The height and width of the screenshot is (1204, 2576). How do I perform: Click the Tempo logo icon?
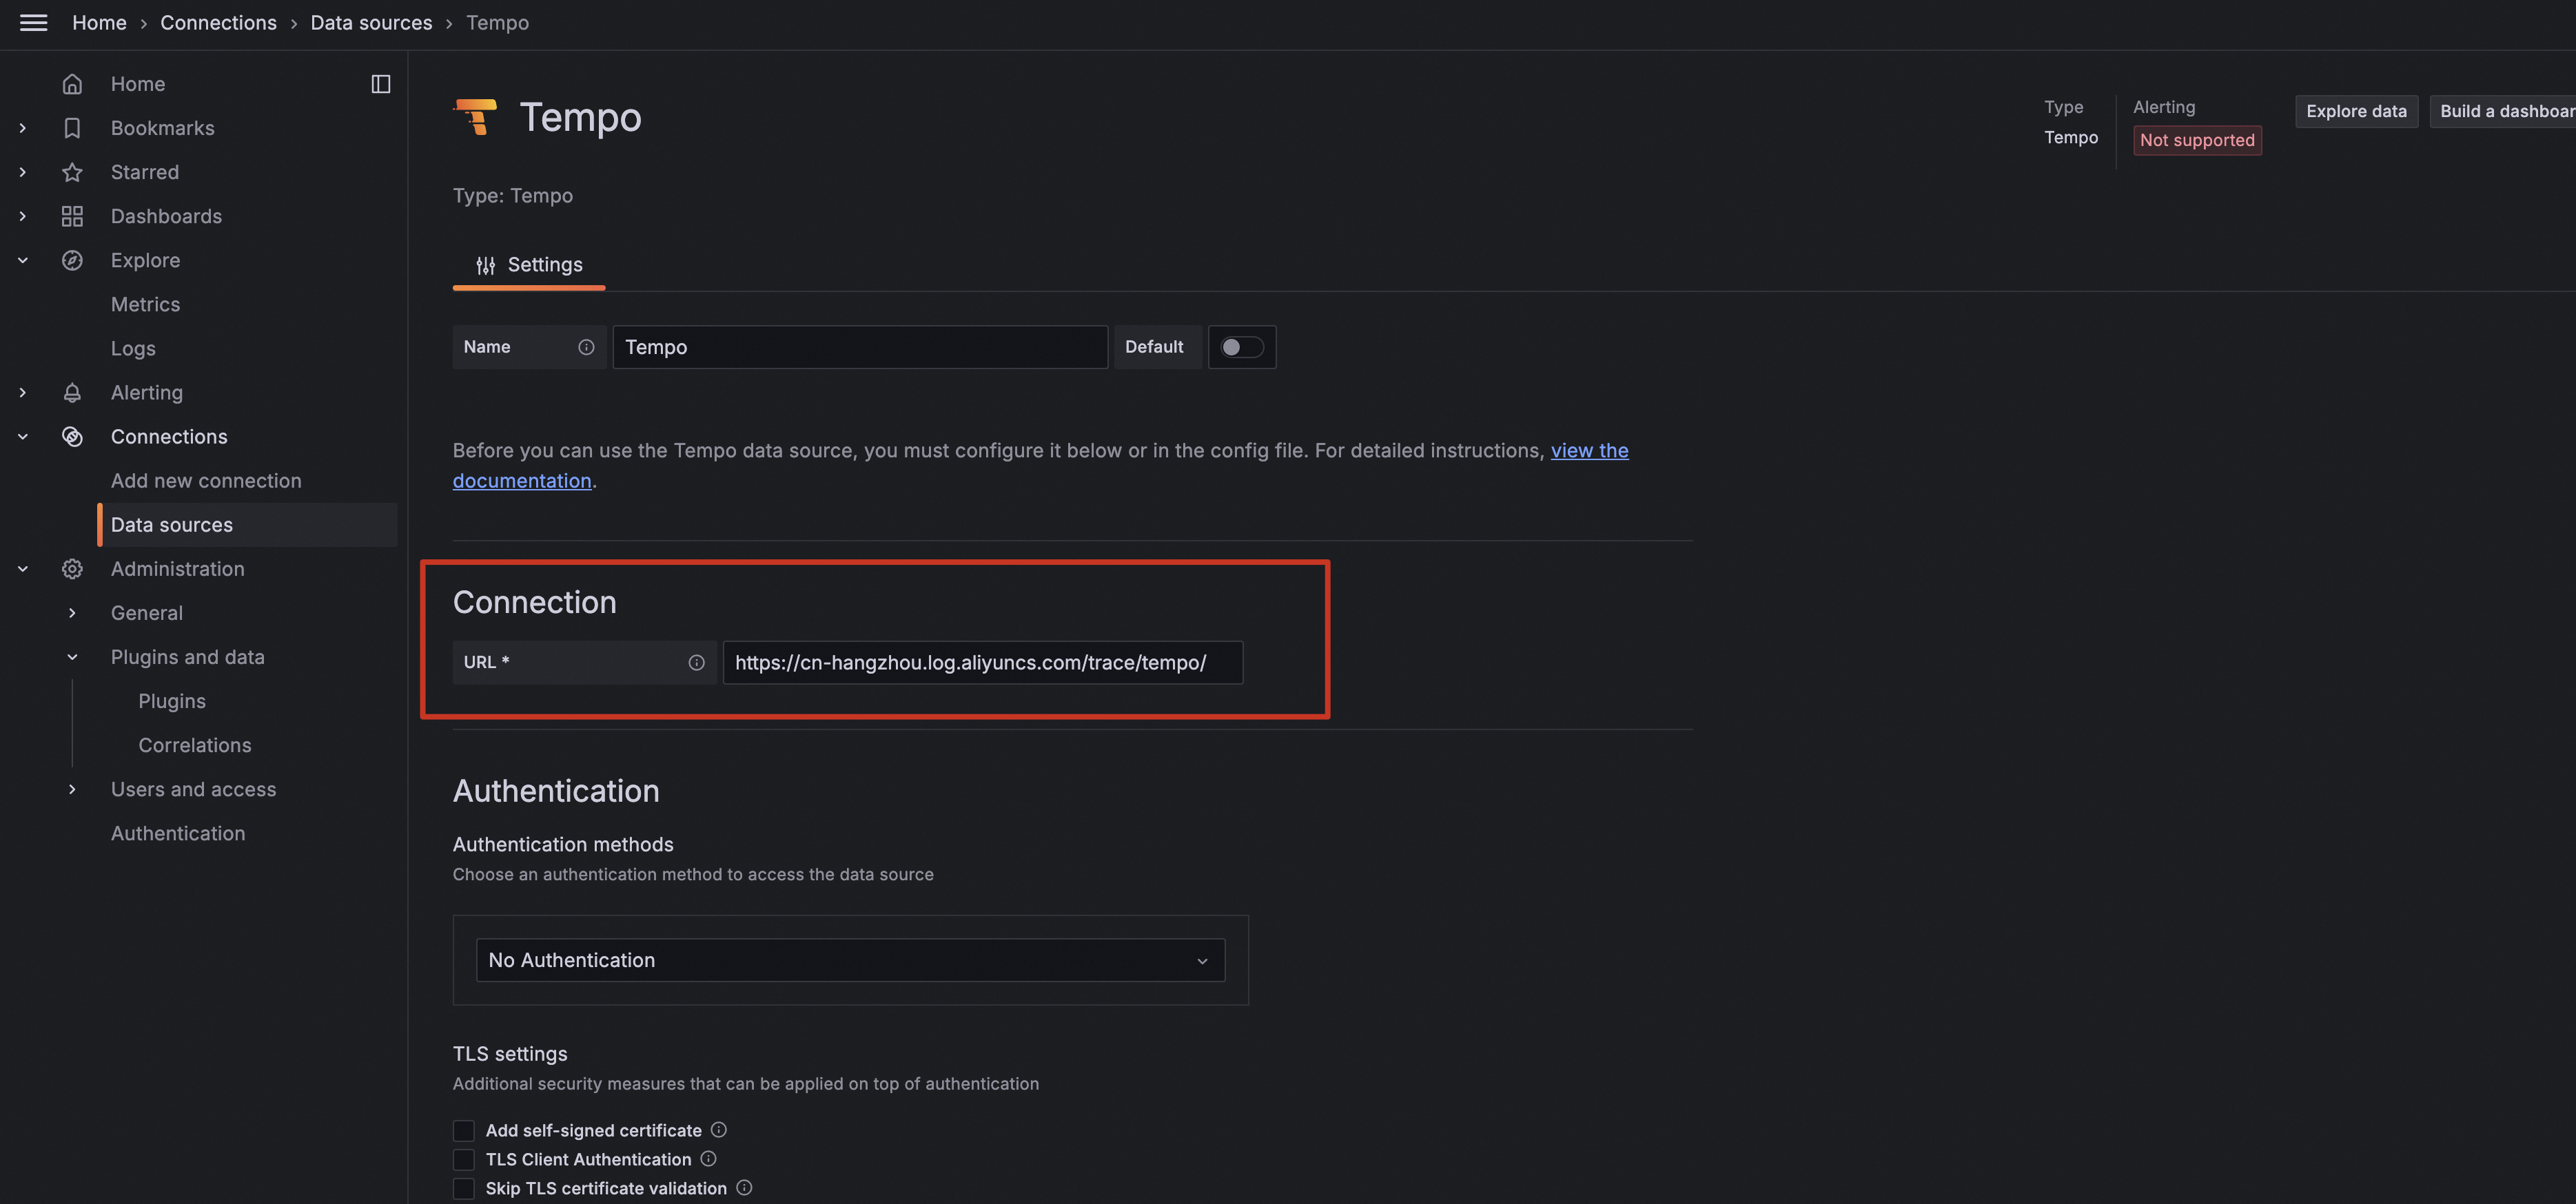pyautogui.click(x=476, y=117)
